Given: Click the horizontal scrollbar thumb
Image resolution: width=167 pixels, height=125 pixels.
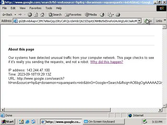Looking at the screenshot, I should (x=58, y=110).
